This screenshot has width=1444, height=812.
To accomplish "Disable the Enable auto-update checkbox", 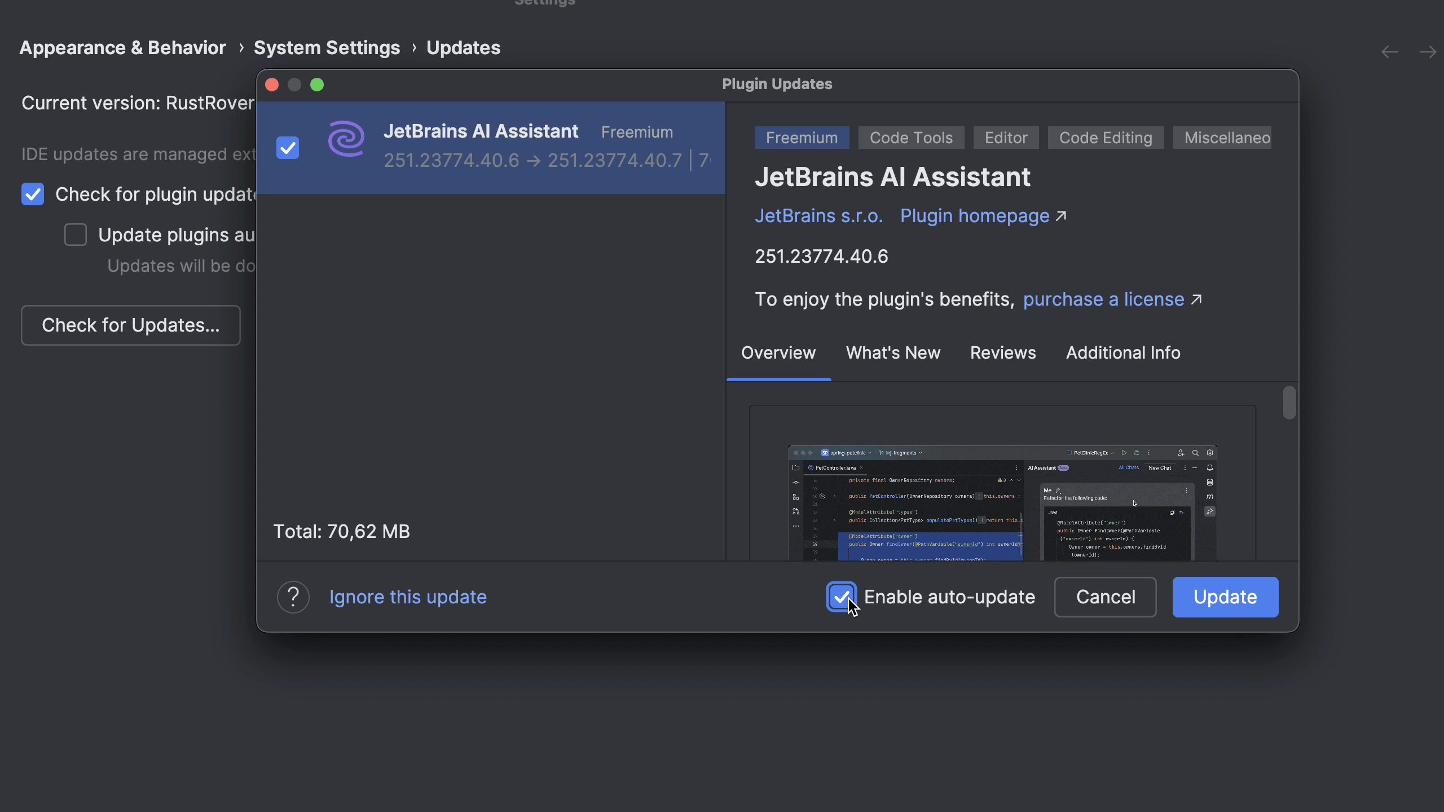I will point(841,597).
